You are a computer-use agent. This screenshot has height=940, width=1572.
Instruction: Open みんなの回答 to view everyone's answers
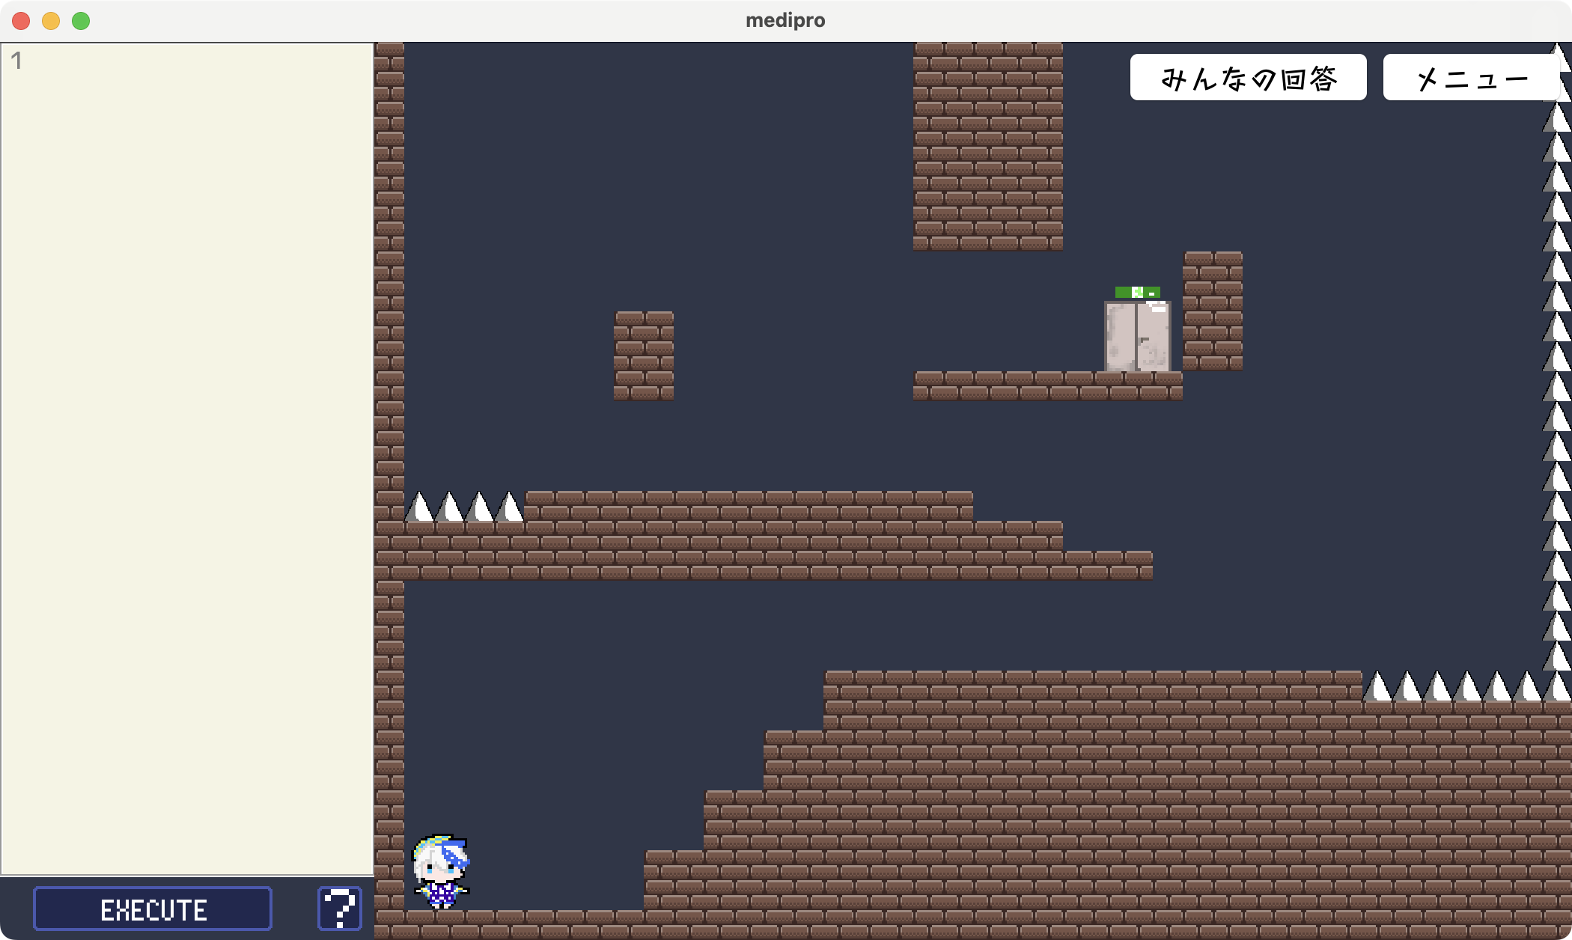pyautogui.click(x=1248, y=76)
